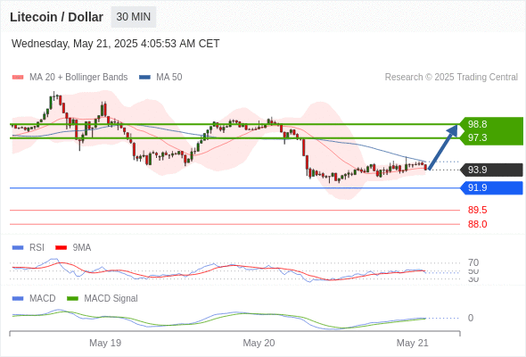
Task: Click the May 20 date axis label
Action: pyautogui.click(x=259, y=343)
